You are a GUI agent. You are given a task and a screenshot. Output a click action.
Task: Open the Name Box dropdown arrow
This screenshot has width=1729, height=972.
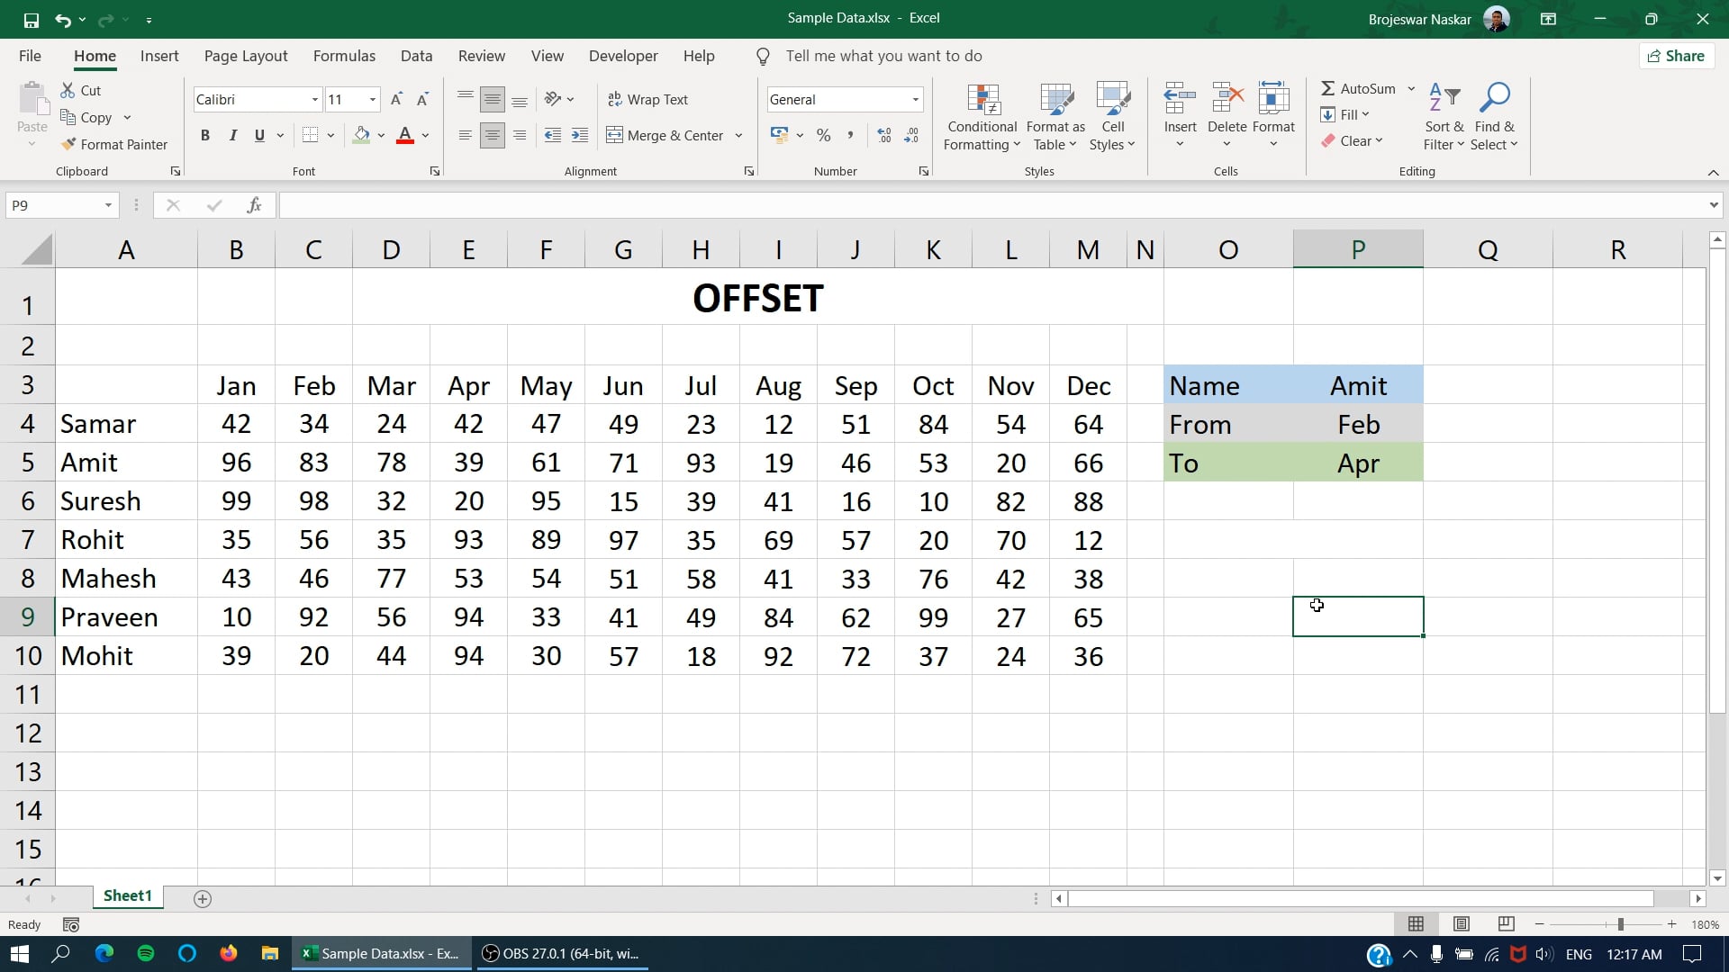[x=108, y=205]
